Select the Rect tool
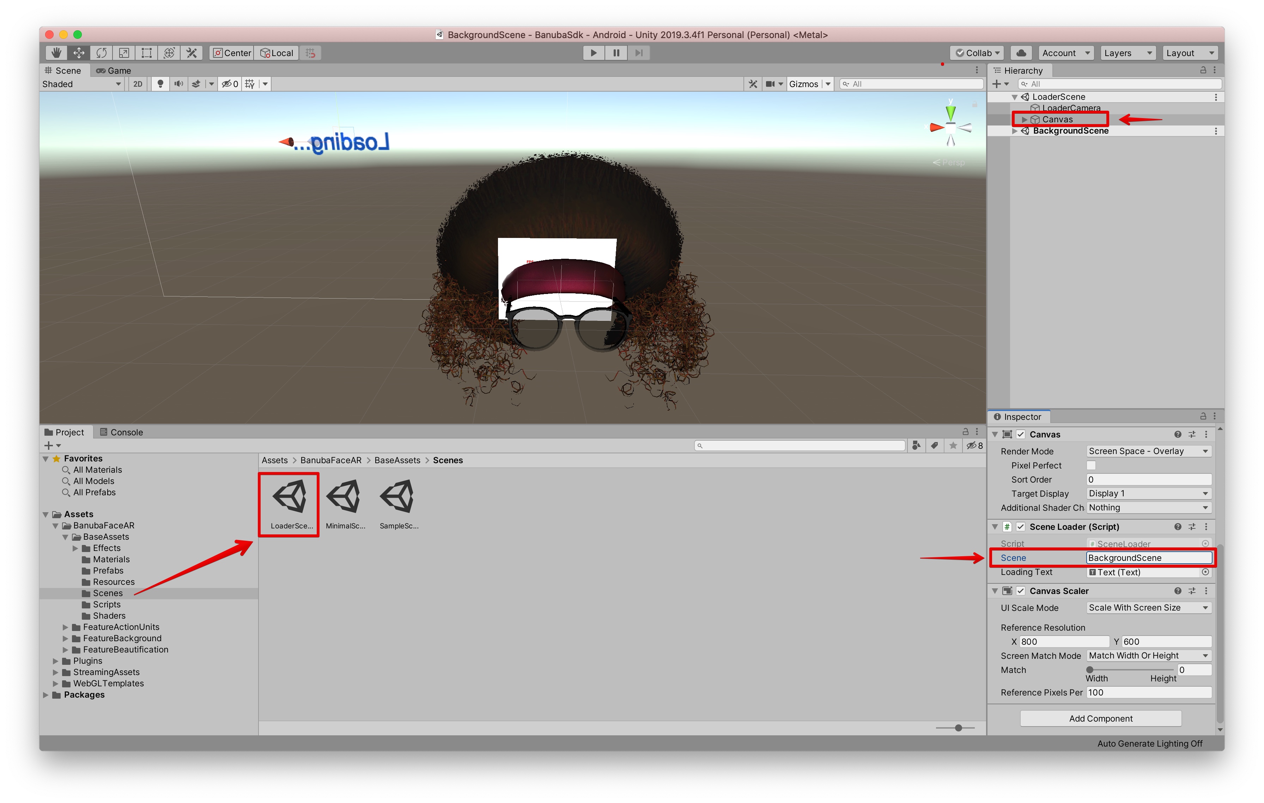Screen dimensions: 1264x803 pos(146,53)
